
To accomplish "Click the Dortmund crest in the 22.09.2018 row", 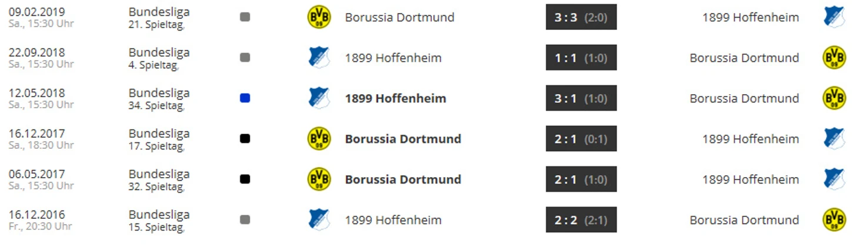I will (x=834, y=58).
